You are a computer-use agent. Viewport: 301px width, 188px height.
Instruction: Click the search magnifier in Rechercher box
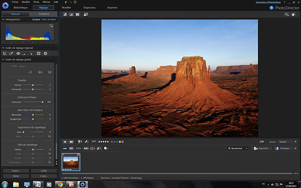(x=229, y=148)
